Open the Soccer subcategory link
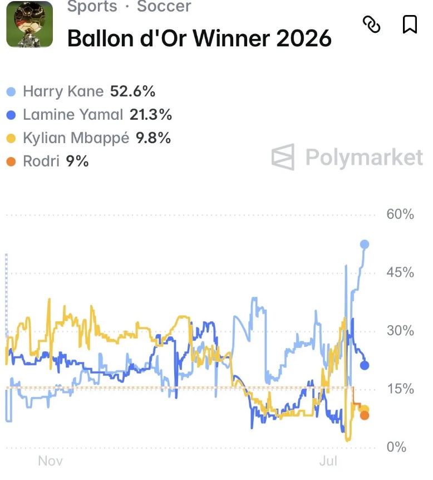The width and height of the screenshot is (433, 480). 164,6
